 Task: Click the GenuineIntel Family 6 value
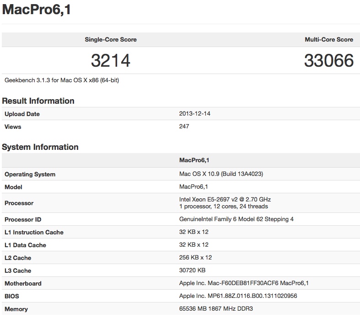click(236, 219)
